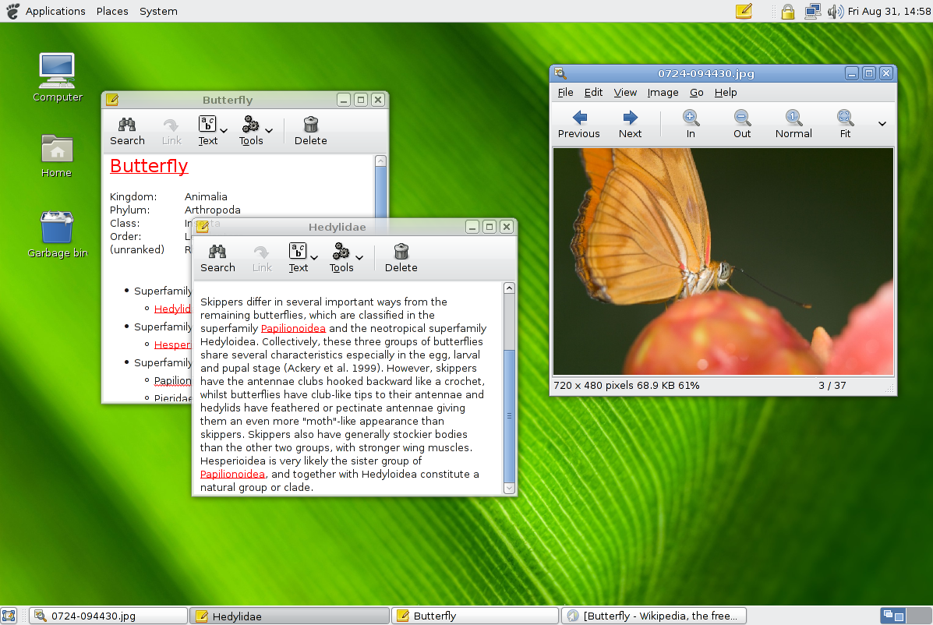This screenshot has height=625, width=933.
Task: Zoom In on the butterfly image
Action: pyautogui.click(x=691, y=123)
